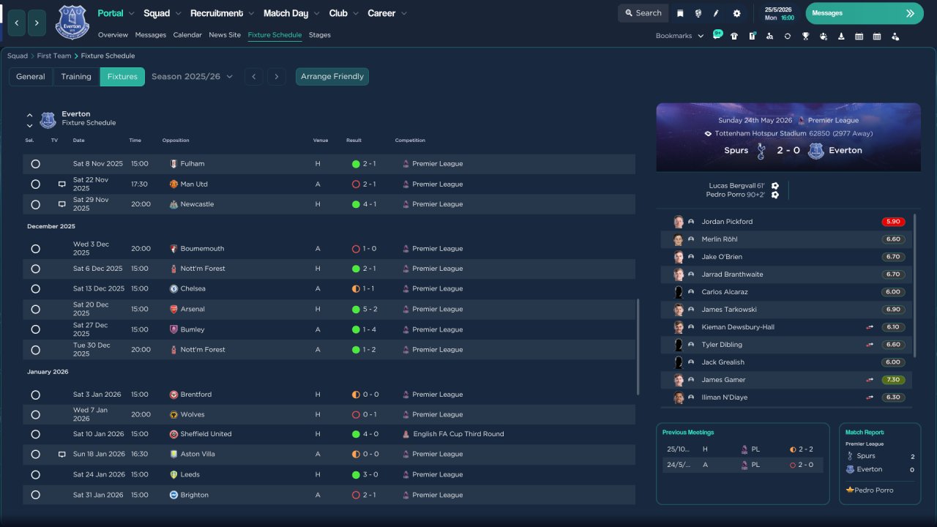Open the Portal dropdown menu
937x527 pixels.
click(116, 13)
